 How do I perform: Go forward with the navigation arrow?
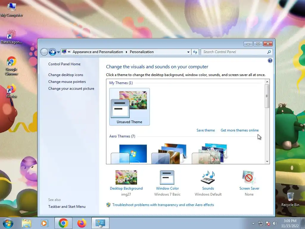click(x=52, y=52)
